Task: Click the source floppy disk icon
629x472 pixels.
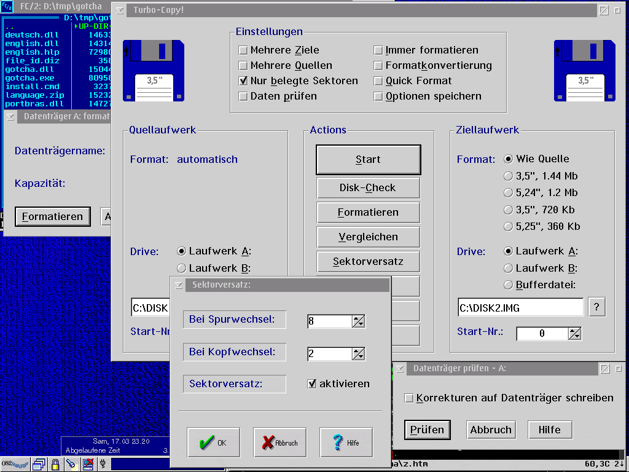Action: tap(154, 71)
